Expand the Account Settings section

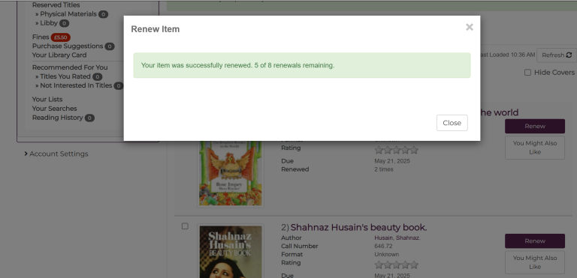[56, 154]
